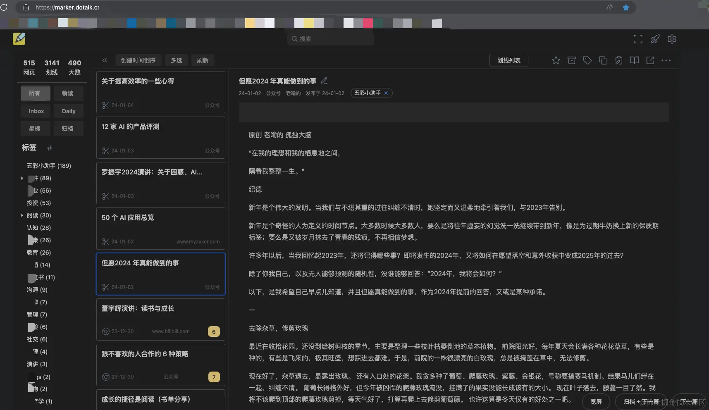Open article 成长的捷径是阅读
This screenshot has height=410, width=709.
(x=161, y=400)
